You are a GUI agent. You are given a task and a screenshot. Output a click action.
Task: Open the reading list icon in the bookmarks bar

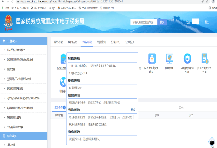click(210, 8)
